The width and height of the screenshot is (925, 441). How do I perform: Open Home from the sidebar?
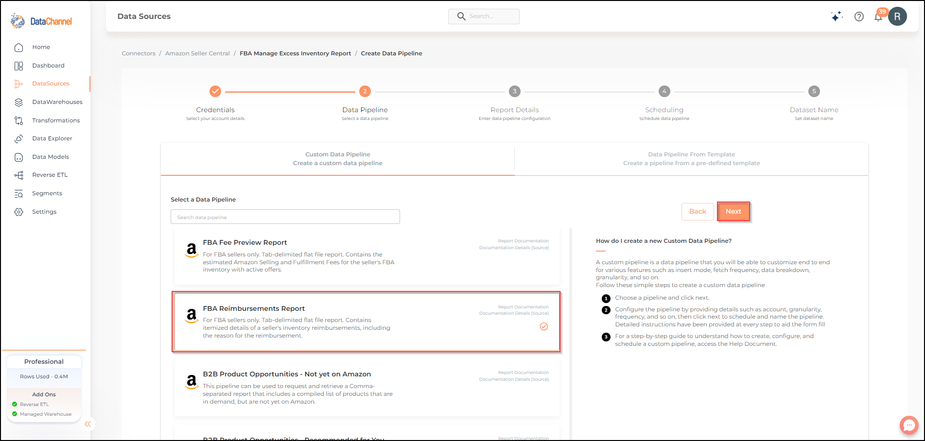click(41, 47)
